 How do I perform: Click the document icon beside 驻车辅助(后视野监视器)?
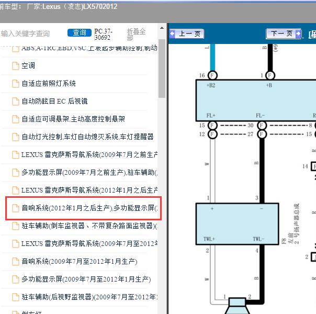16,297
